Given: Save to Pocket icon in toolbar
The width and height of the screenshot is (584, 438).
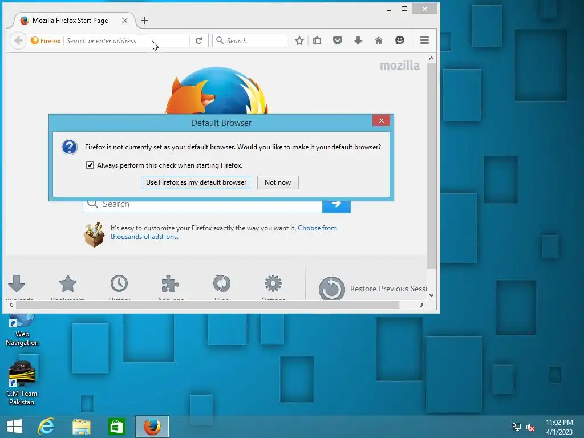Looking at the screenshot, I should (x=338, y=40).
